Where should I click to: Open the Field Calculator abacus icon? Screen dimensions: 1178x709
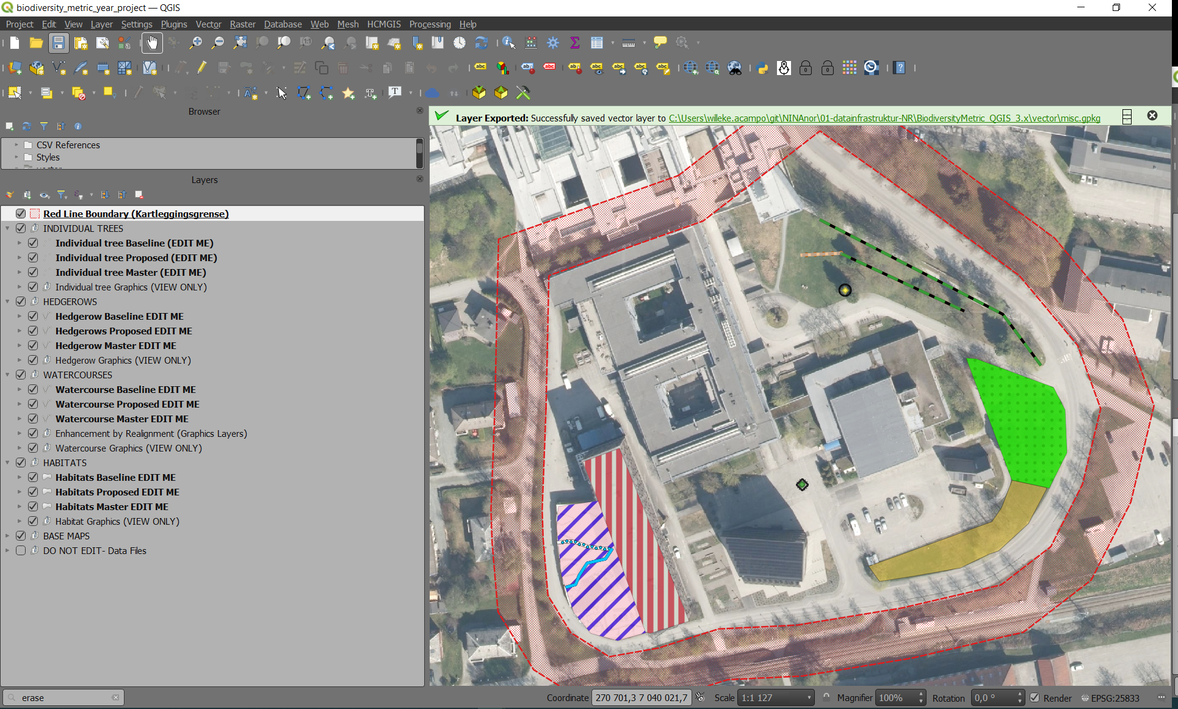(531, 43)
